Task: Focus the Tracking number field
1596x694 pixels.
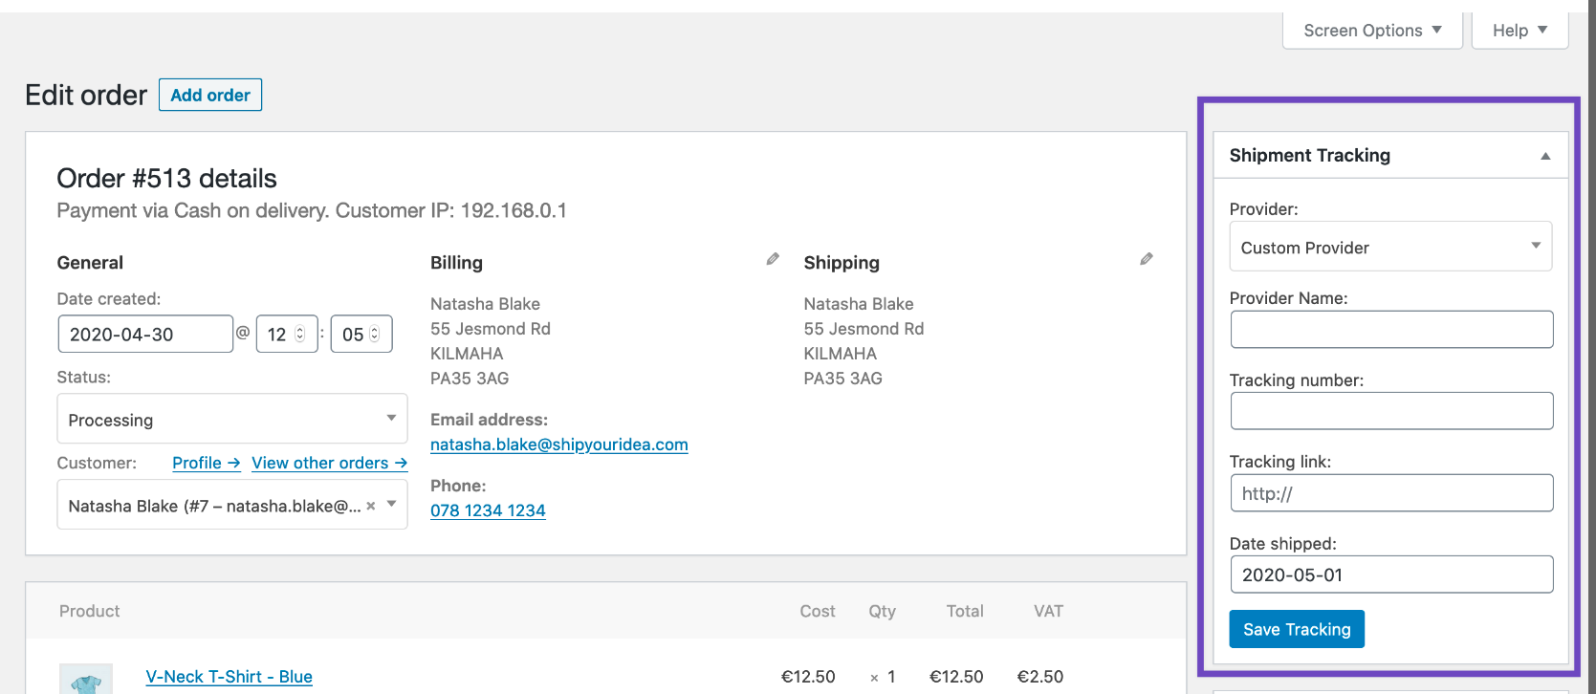Action: [x=1391, y=411]
